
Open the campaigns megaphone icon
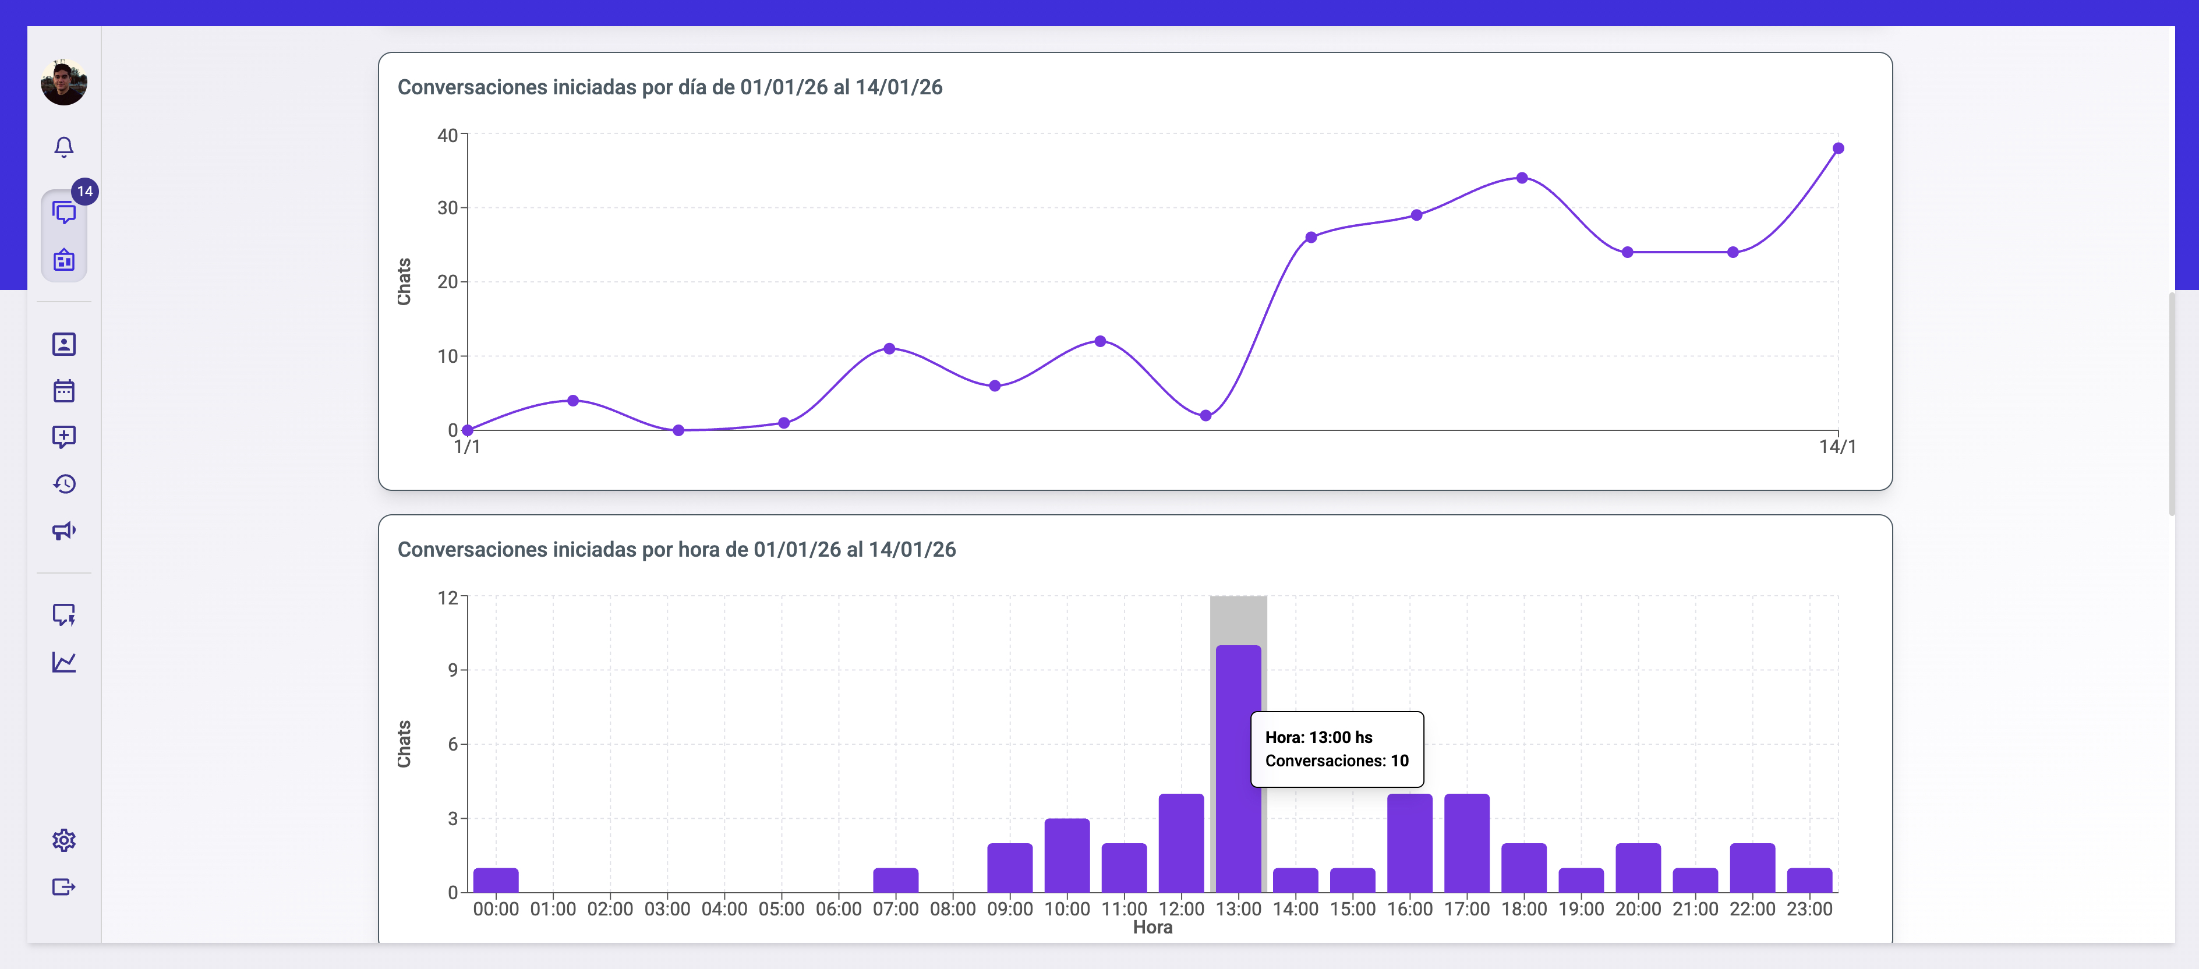tap(64, 531)
